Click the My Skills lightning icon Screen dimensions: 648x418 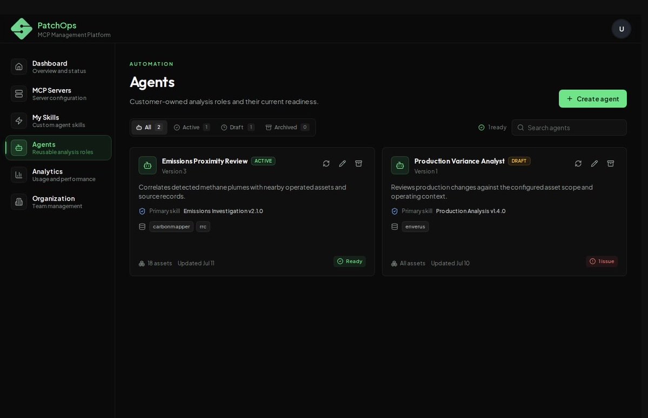pos(19,121)
